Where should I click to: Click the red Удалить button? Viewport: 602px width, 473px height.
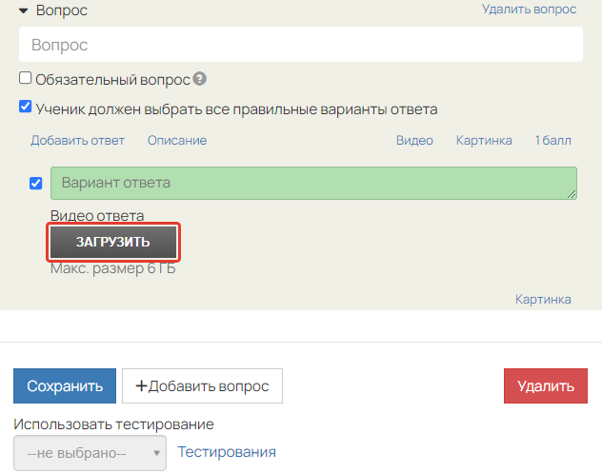pos(546,386)
